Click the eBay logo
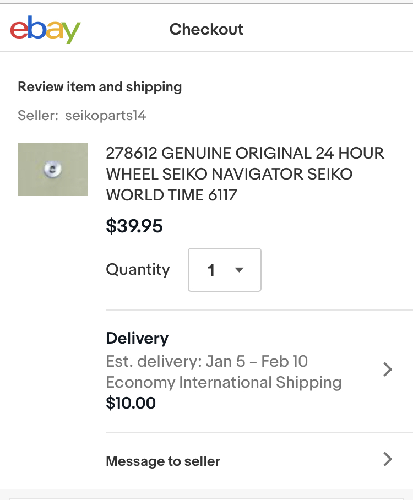The width and height of the screenshot is (413, 500). pos(45,30)
